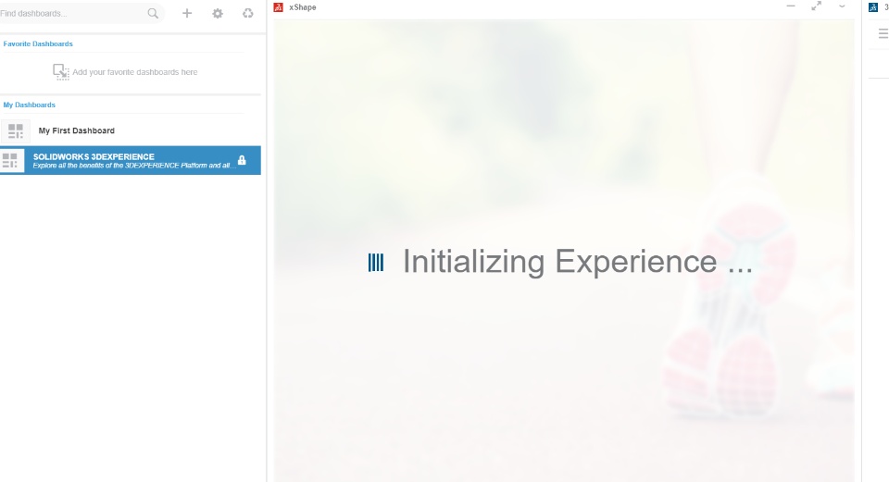889x482 pixels.
Task: Click the recycle dashboards icon
Action: point(248,13)
